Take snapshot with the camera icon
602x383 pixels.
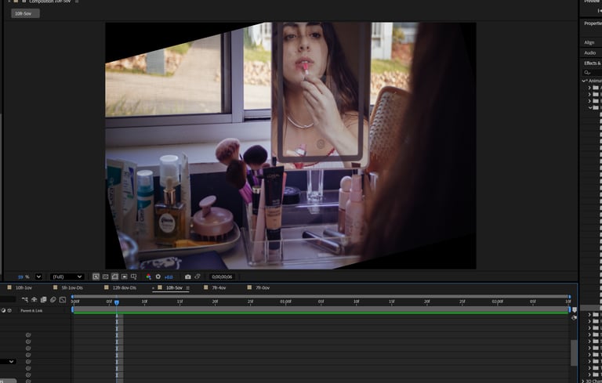188,276
